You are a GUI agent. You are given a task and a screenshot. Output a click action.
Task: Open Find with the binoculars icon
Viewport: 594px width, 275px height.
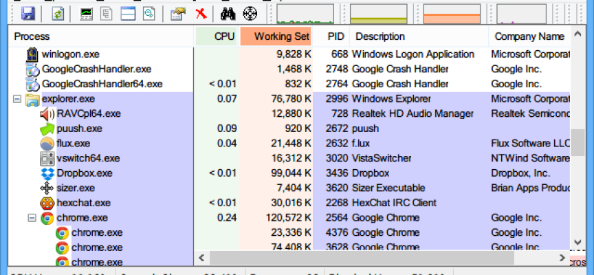[228, 14]
